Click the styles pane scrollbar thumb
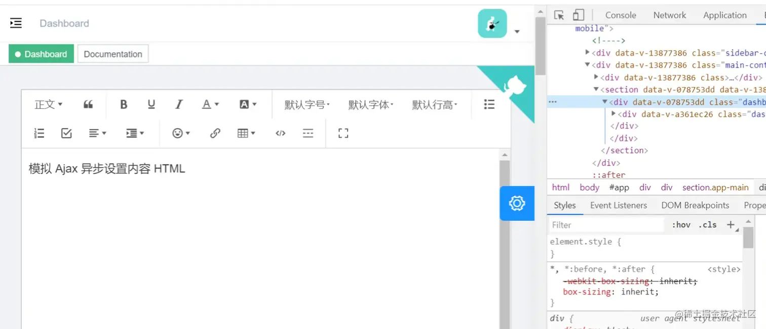The width and height of the screenshot is (766, 329). [748, 237]
